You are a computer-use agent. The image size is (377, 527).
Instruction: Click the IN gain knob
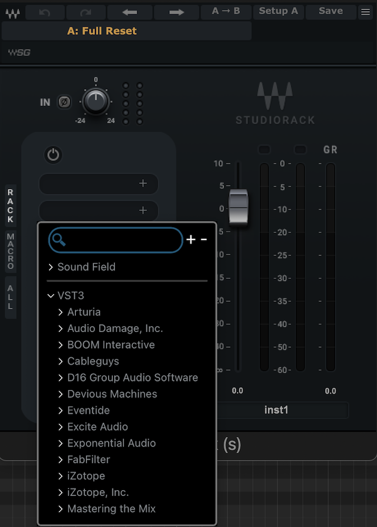(x=96, y=101)
